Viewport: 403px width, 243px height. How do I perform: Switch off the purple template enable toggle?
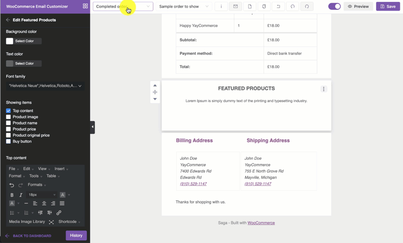coord(334,6)
